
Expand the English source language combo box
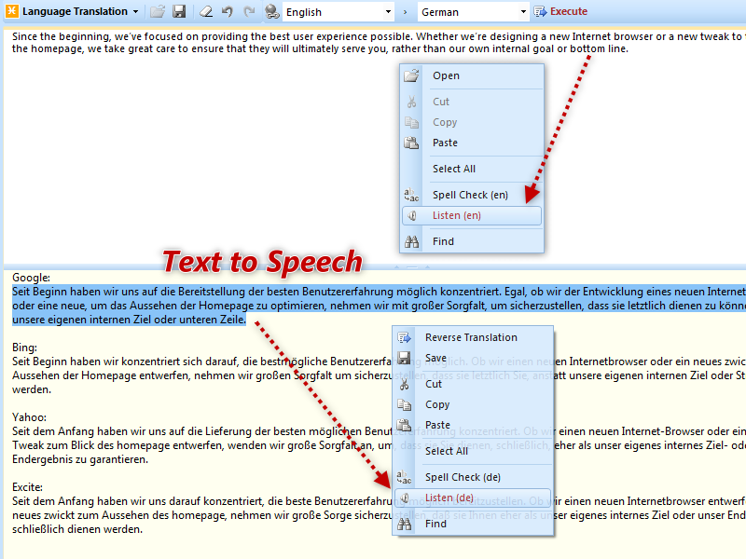(x=388, y=12)
